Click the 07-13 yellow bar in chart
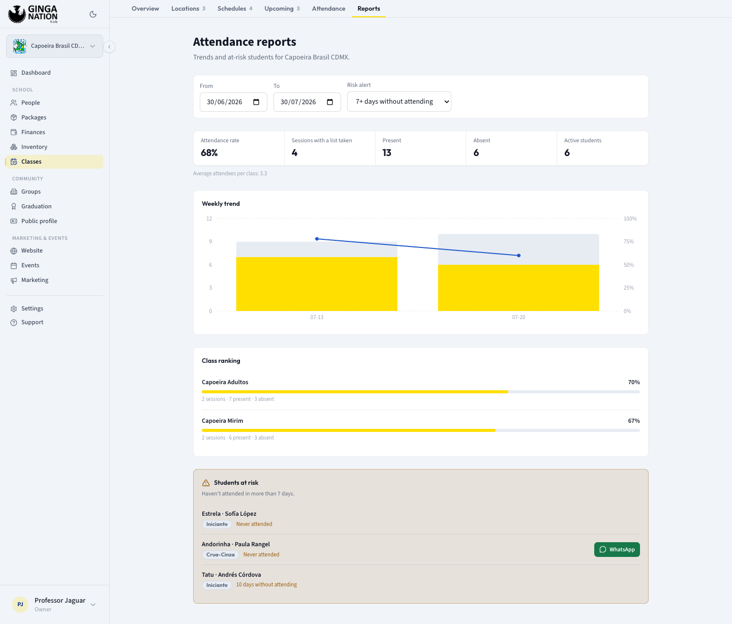Screen dimensions: 732x624 317,284
